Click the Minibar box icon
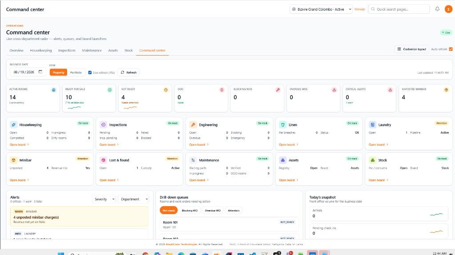 pyautogui.click(x=13, y=160)
